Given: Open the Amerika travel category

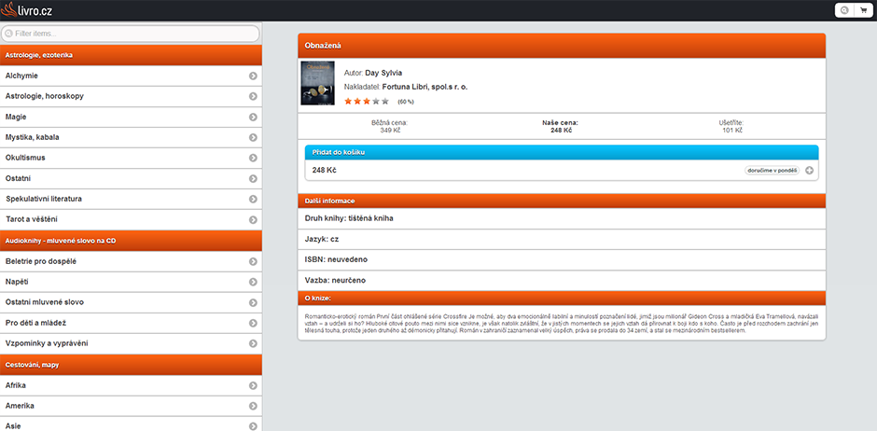Looking at the screenshot, I should [x=131, y=407].
